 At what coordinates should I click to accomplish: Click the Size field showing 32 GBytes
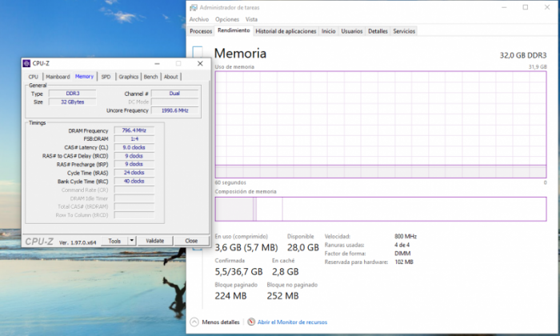pos(73,102)
